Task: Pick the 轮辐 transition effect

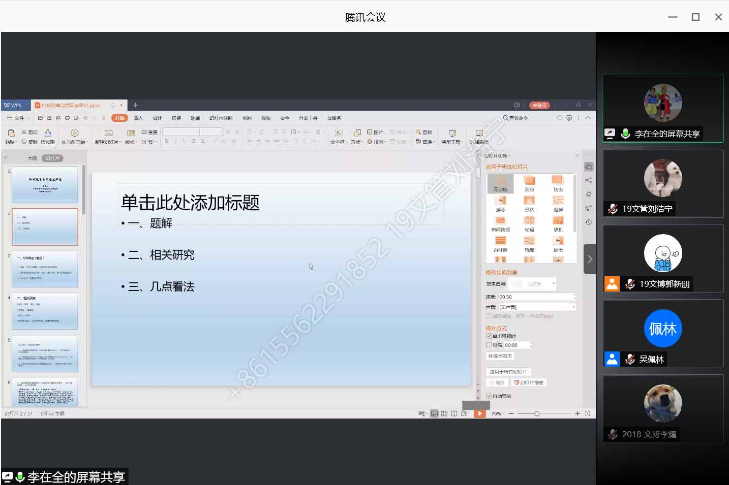Action: click(x=529, y=220)
